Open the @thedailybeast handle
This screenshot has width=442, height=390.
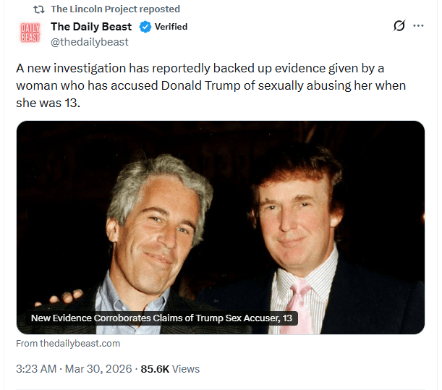(x=89, y=42)
